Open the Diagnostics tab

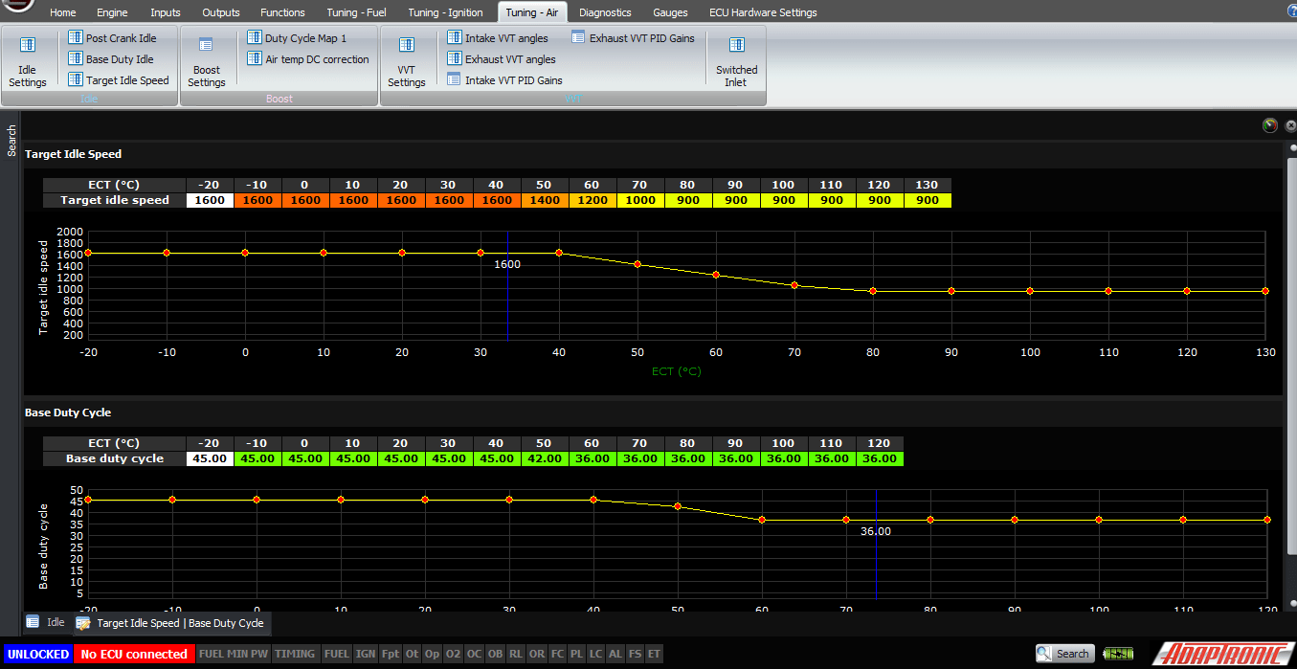605,12
